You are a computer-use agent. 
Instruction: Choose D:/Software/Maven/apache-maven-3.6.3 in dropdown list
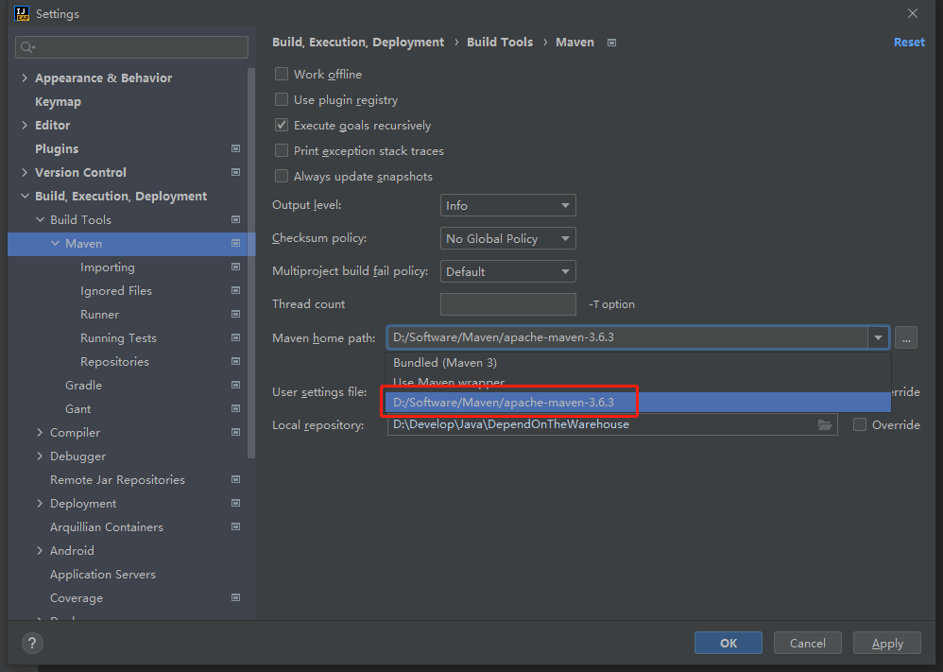(638, 402)
